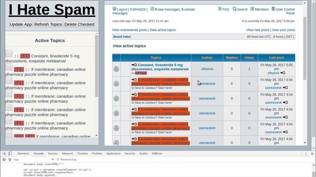Check the box for Constant, finasteride topic
316x177 pixels.
coord(9,54)
